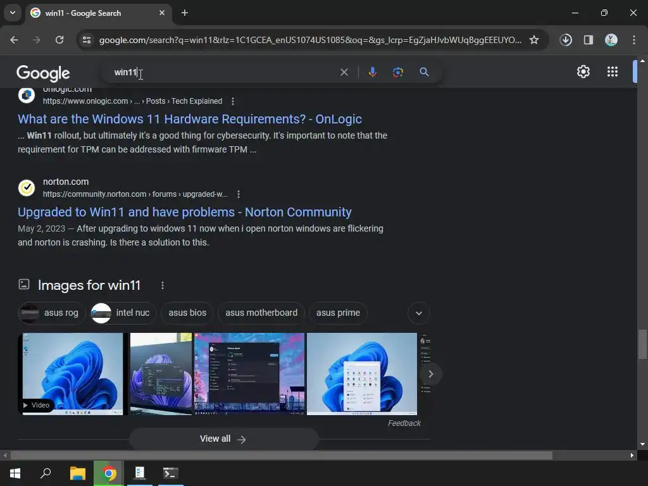The height and width of the screenshot is (486, 648).
Task: Show next images with right chevron
Action: click(430, 374)
